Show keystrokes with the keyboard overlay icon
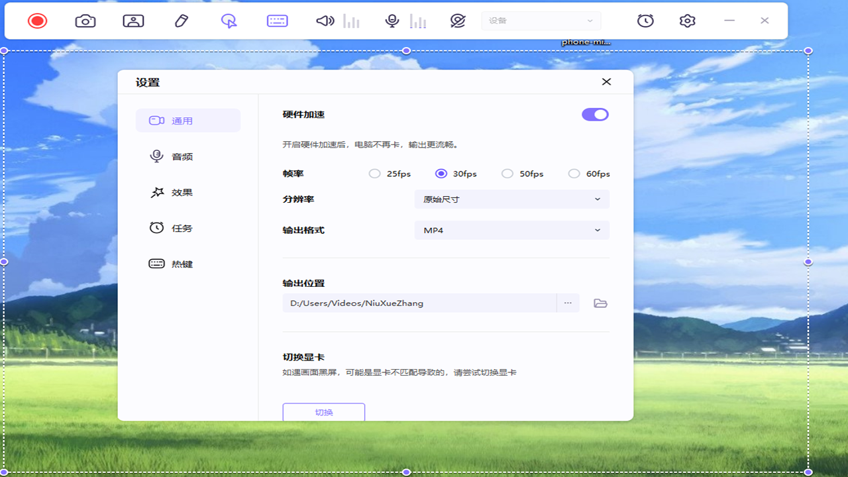The image size is (848, 477). [x=277, y=21]
